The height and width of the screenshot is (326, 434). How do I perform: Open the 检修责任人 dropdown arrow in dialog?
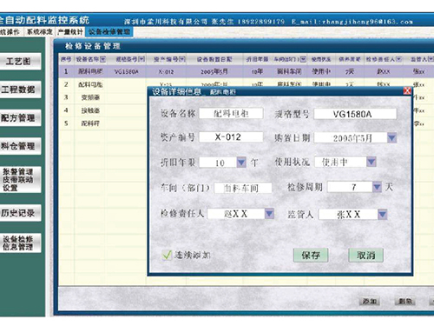tap(269, 214)
